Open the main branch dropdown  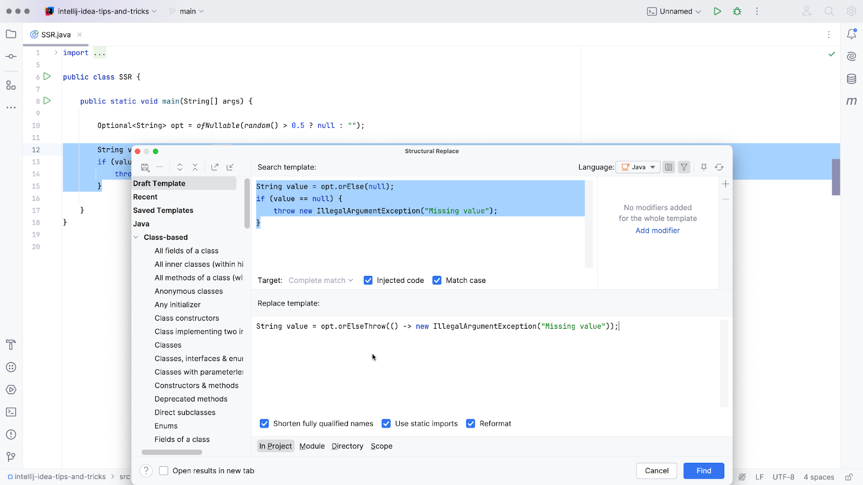[187, 11]
